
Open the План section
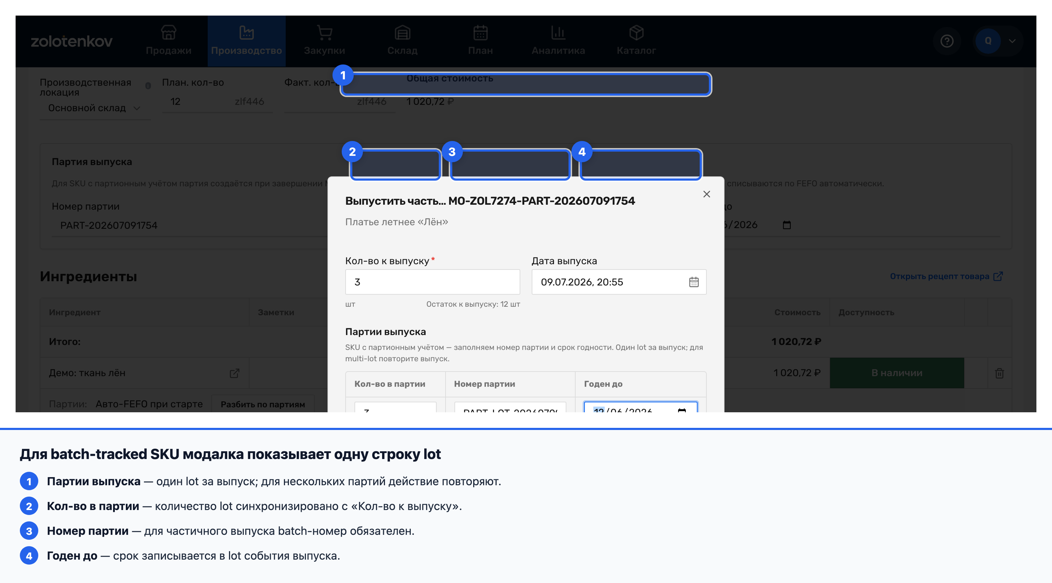[480, 41]
